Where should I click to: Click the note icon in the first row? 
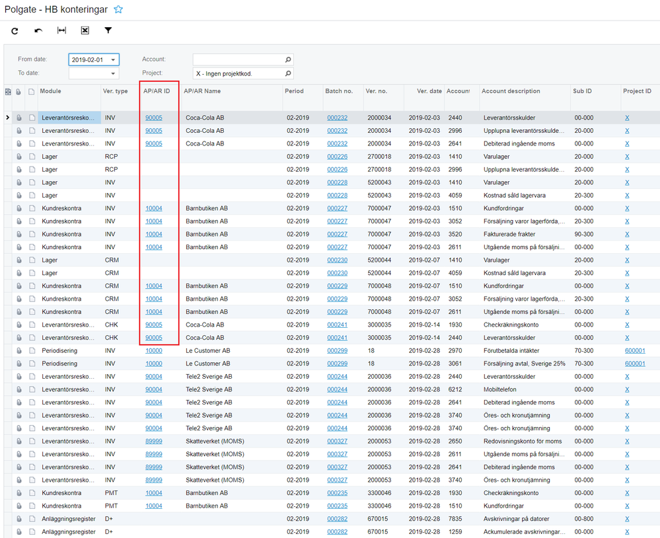pyautogui.click(x=31, y=118)
